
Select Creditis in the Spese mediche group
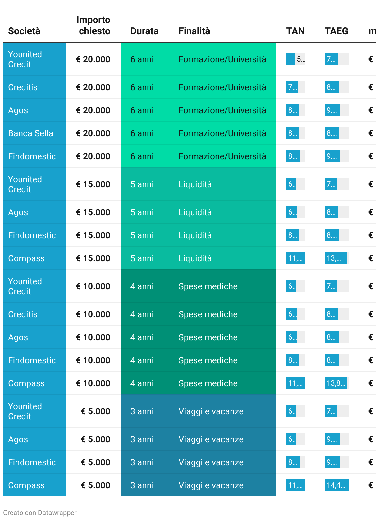(x=23, y=314)
